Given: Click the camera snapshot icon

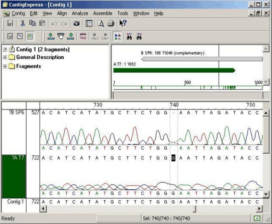Looking at the screenshot, I should click(76, 23).
